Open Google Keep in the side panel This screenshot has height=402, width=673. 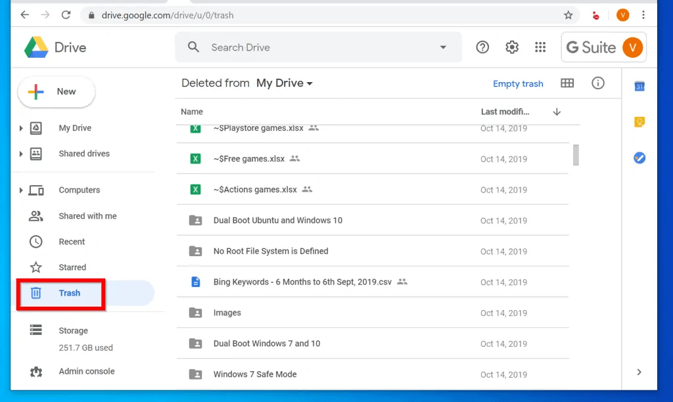tap(639, 122)
